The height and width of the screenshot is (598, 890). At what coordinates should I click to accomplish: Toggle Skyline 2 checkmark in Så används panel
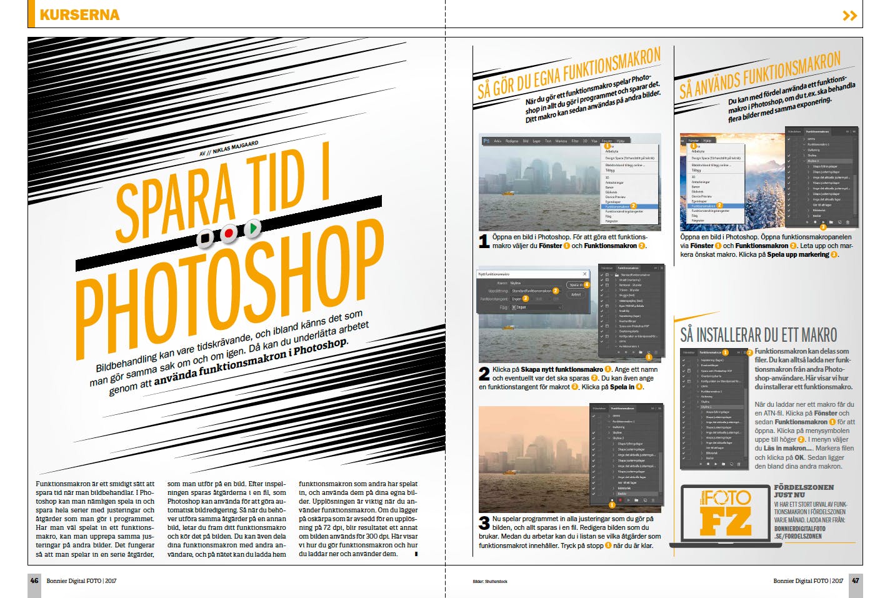pyautogui.click(x=789, y=161)
